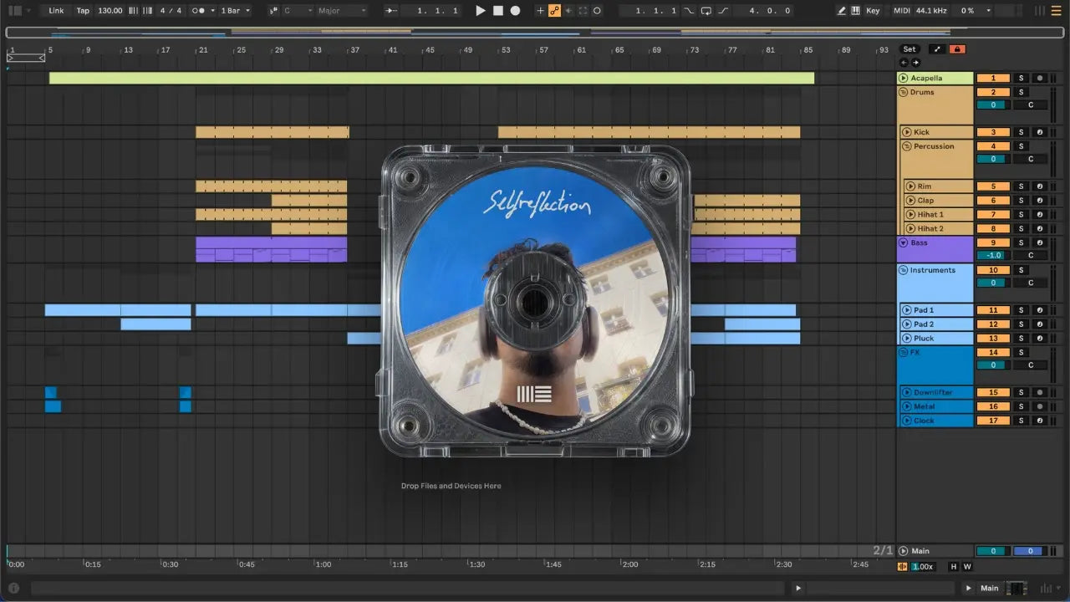Open the 1 Bar quantization dropdown

[235, 11]
